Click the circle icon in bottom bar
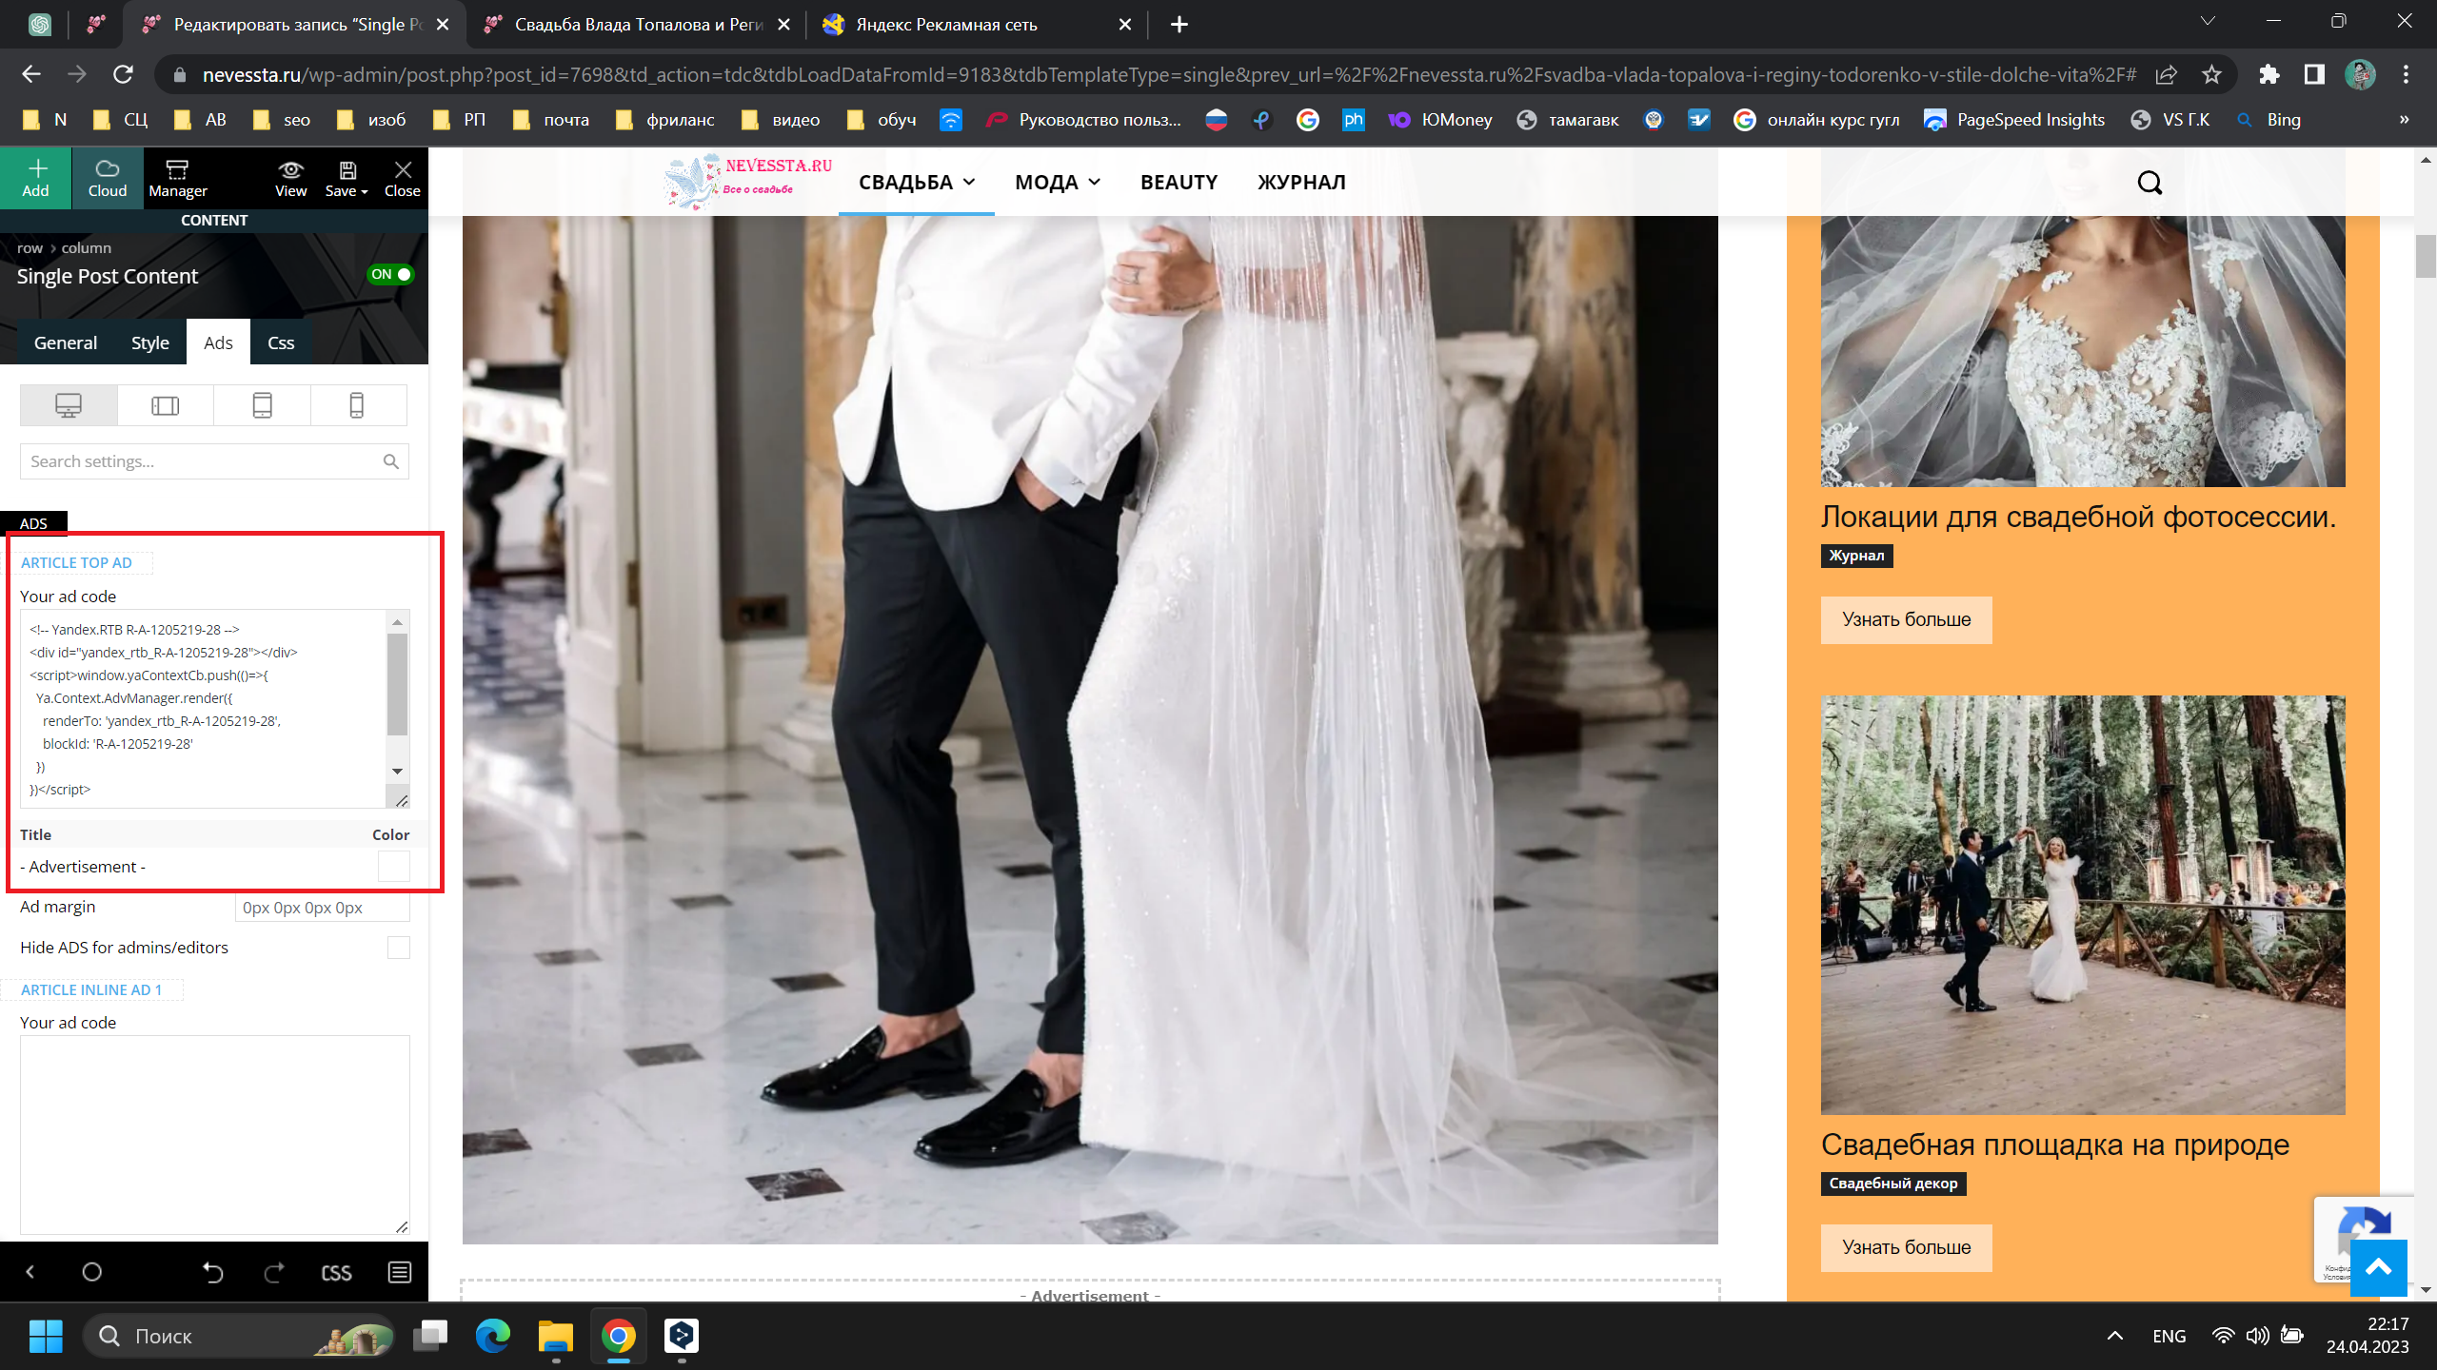This screenshot has height=1370, width=2437. [x=92, y=1272]
